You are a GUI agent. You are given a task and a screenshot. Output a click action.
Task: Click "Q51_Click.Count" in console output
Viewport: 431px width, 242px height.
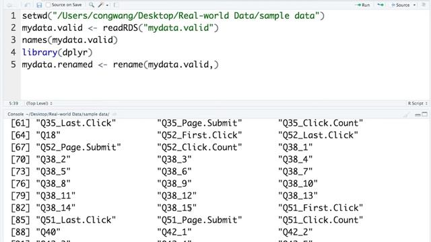(321, 220)
